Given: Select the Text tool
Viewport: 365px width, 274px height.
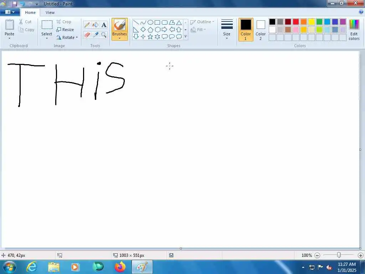Looking at the screenshot, I should [104, 25].
